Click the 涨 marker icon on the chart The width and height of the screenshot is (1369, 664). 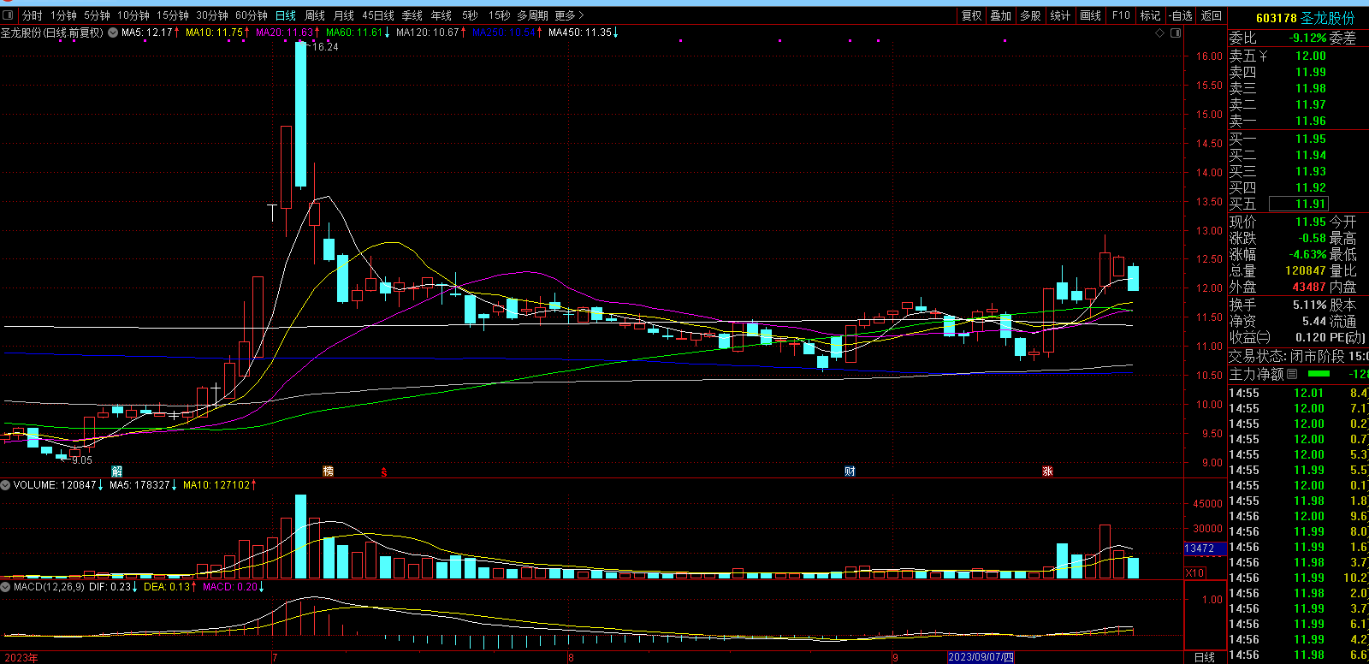tap(1047, 471)
